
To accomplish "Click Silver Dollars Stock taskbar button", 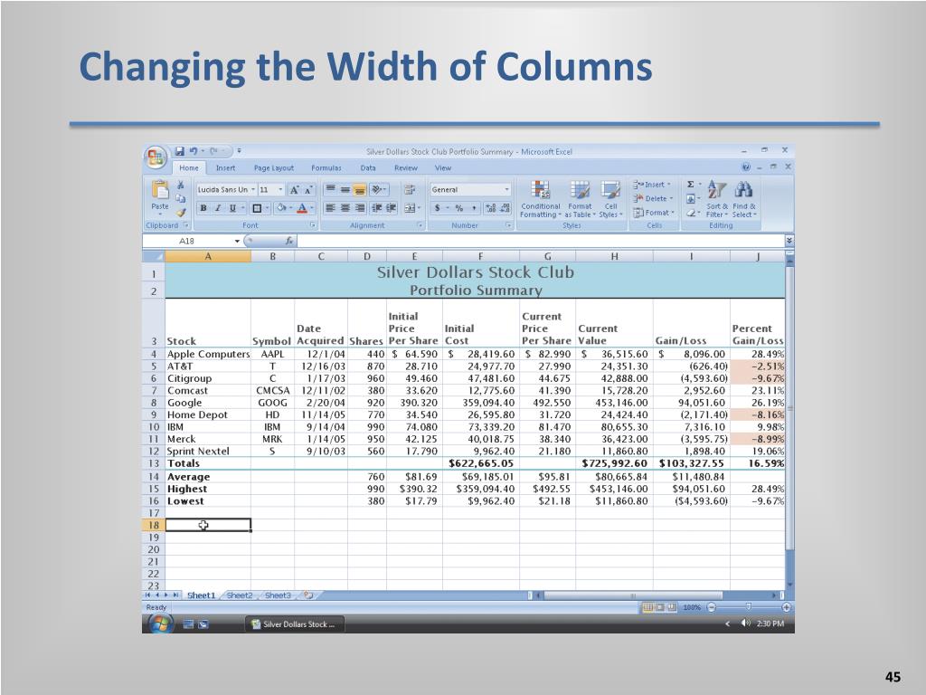I will 294,624.
